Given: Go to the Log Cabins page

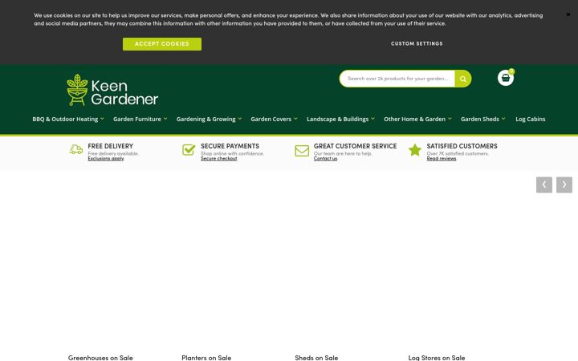Looking at the screenshot, I should coord(530,119).
